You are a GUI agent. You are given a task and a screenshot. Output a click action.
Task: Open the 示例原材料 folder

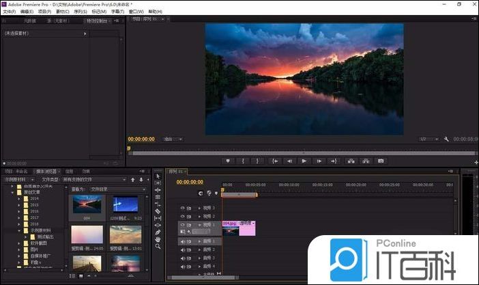pyautogui.click(x=38, y=231)
